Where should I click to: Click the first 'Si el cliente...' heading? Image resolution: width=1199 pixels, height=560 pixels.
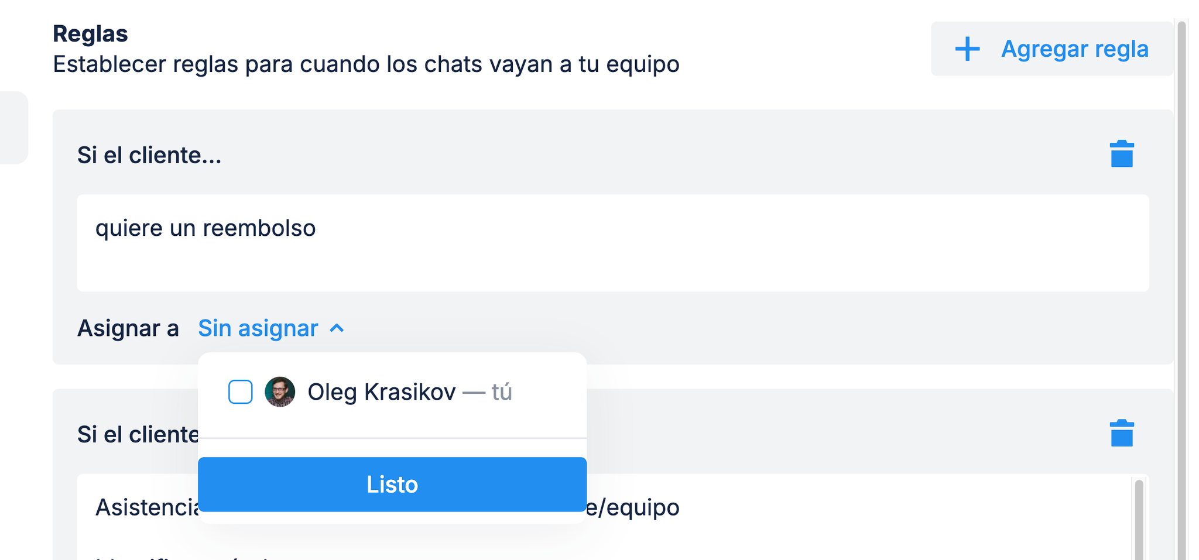click(149, 156)
